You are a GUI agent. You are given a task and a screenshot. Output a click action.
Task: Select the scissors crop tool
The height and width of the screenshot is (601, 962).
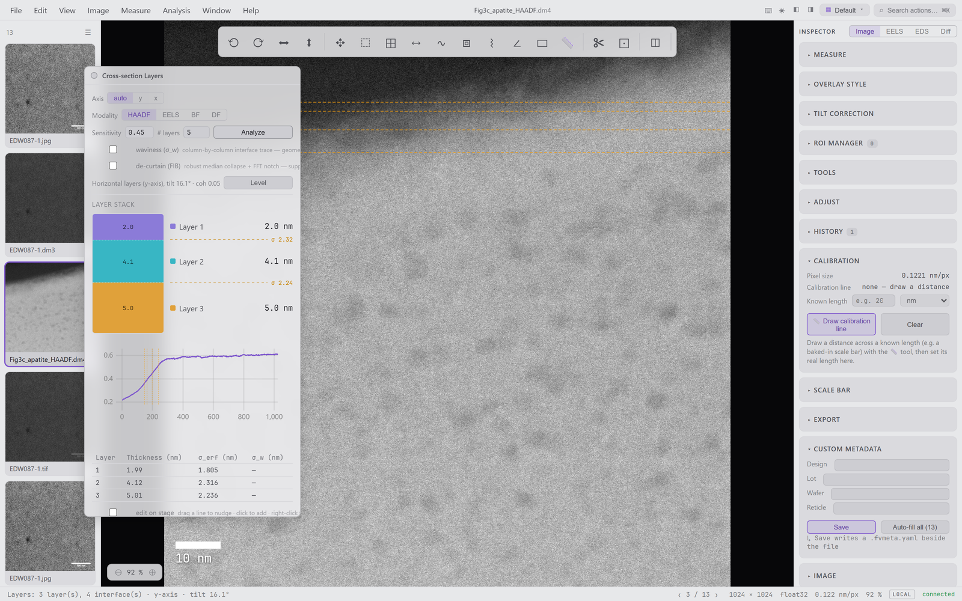(x=599, y=43)
